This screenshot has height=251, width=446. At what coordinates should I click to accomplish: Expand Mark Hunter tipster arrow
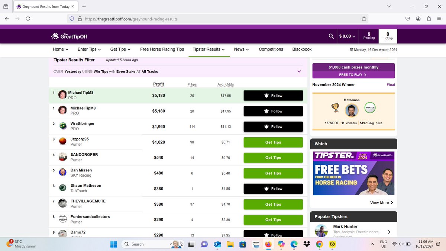click(389, 232)
